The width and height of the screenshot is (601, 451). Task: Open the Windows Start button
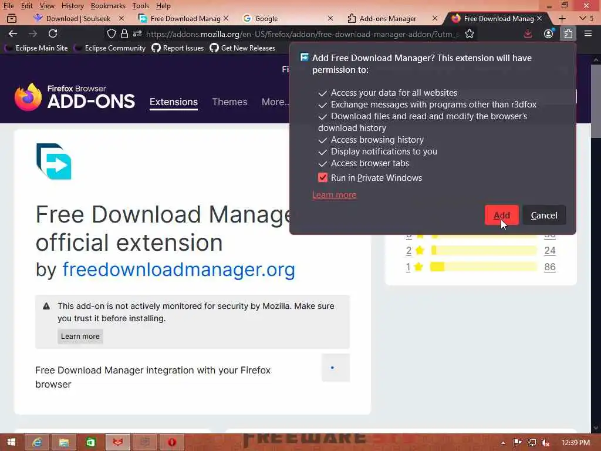pos(11,442)
